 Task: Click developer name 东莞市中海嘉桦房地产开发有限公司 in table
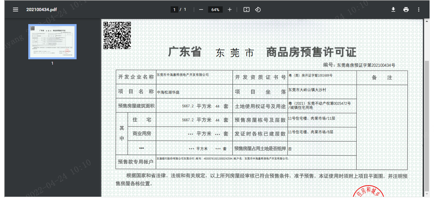coord(183,75)
